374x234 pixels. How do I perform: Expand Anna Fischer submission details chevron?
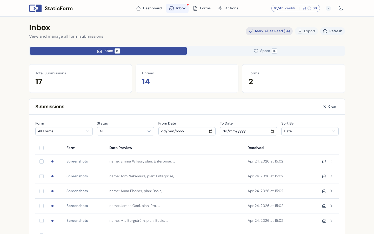pos(331,191)
